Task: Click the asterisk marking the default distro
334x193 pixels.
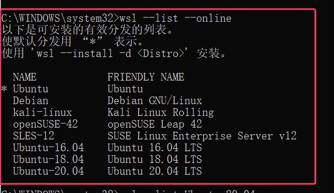Action: pyautogui.click(x=5, y=88)
